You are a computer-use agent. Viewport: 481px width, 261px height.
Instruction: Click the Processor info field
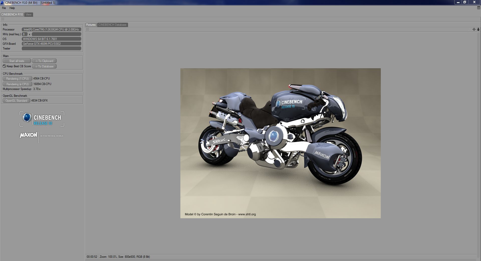[52, 29]
